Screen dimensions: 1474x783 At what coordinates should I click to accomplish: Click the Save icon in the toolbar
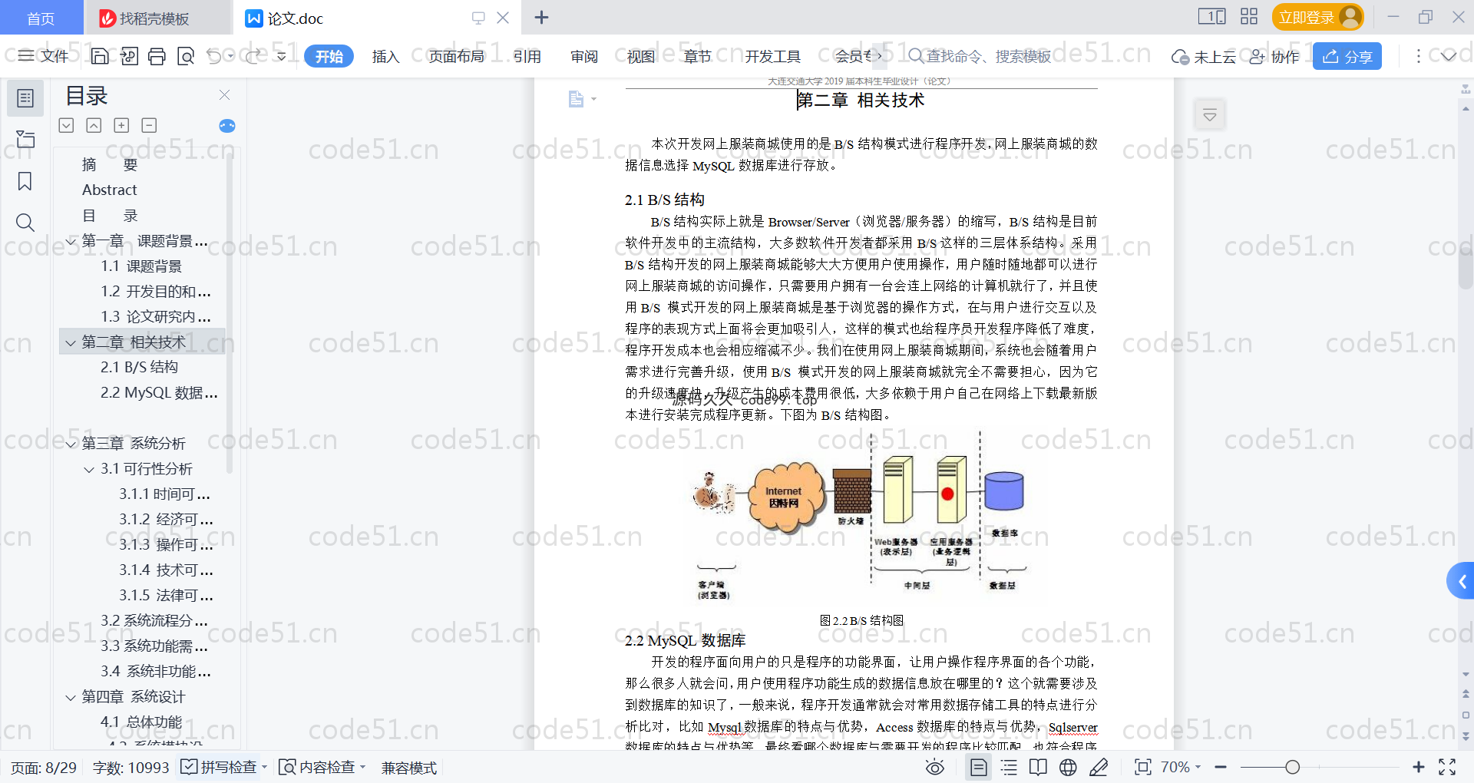pyautogui.click(x=100, y=56)
